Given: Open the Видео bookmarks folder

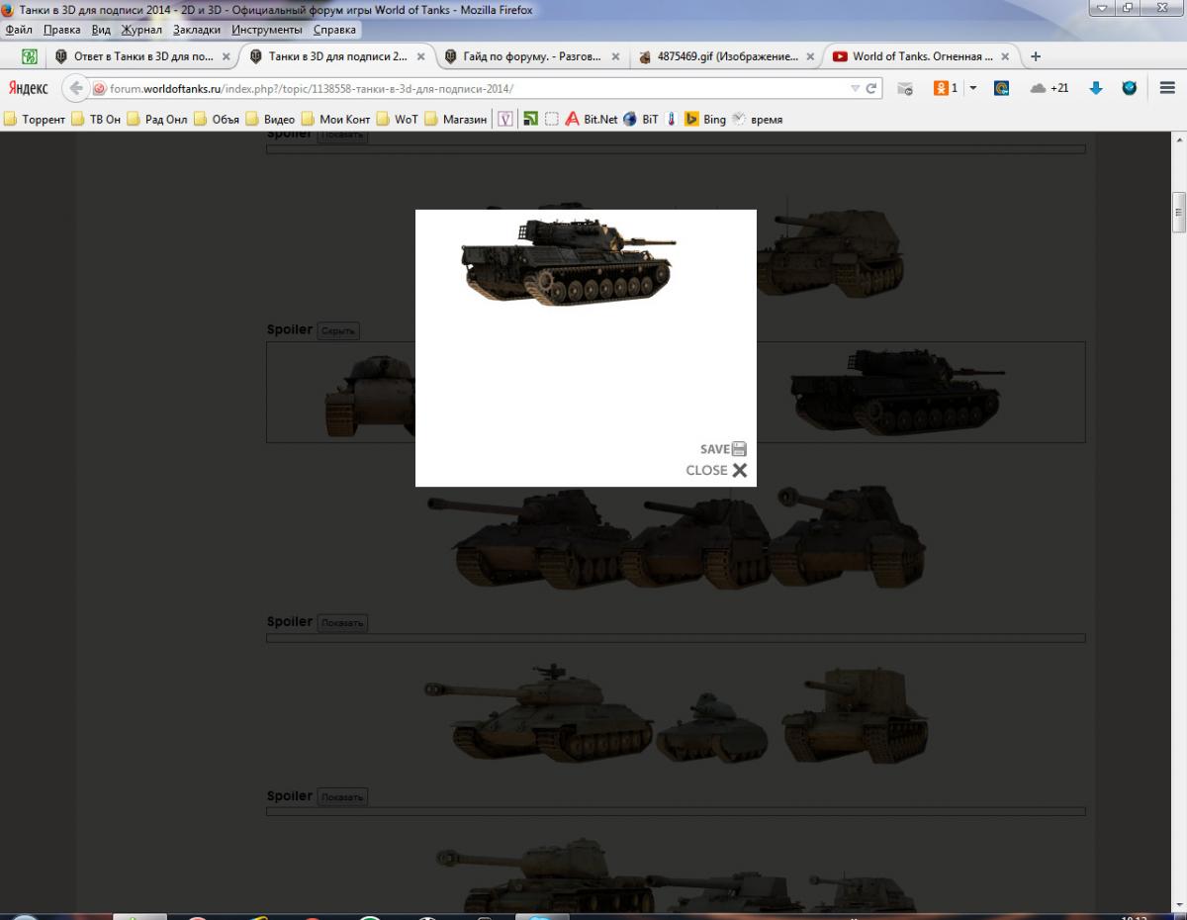Looking at the screenshot, I should [x=270, y=119].
